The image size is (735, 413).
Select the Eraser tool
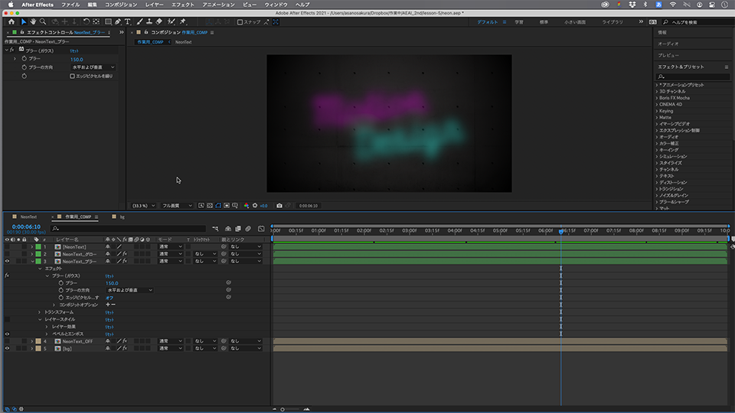point(159,21)
